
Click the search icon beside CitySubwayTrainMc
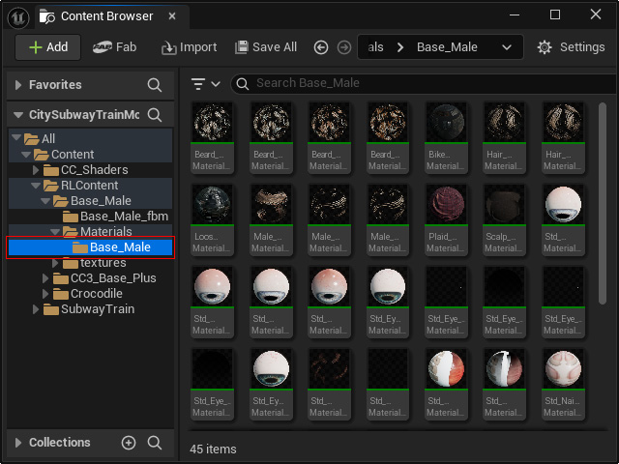155,115
